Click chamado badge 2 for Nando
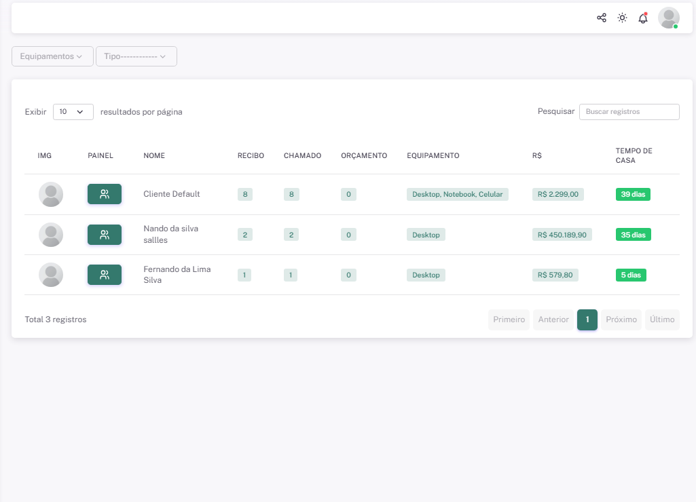The height and width of the screenshot is (502, 696). pyautogui.click(x=291, y=235)
